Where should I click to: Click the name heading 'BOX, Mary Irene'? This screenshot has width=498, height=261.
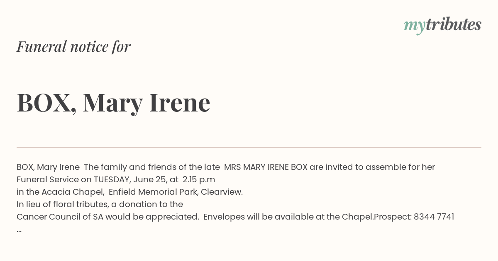pyautogui.click(x=113, y=103)
